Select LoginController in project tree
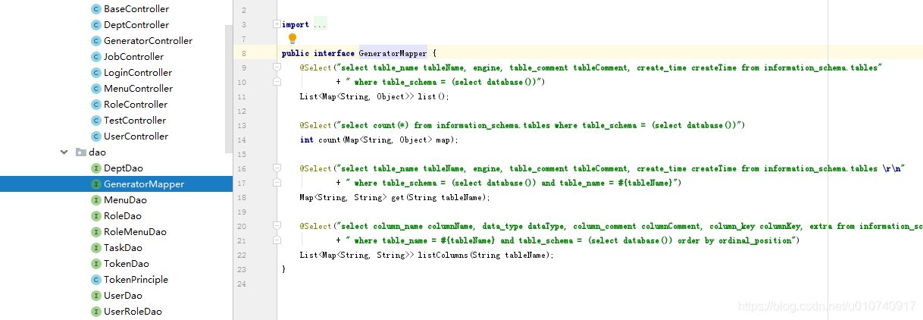The height and width of the screenshot is (320, 923). pyautogui.click(x=138, y=73)
